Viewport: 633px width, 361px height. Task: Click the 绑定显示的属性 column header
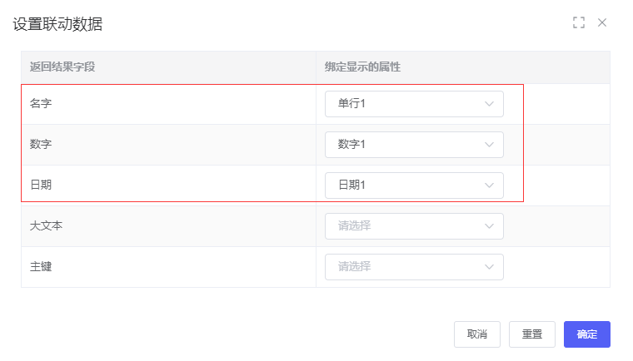(x=363, y=67)
